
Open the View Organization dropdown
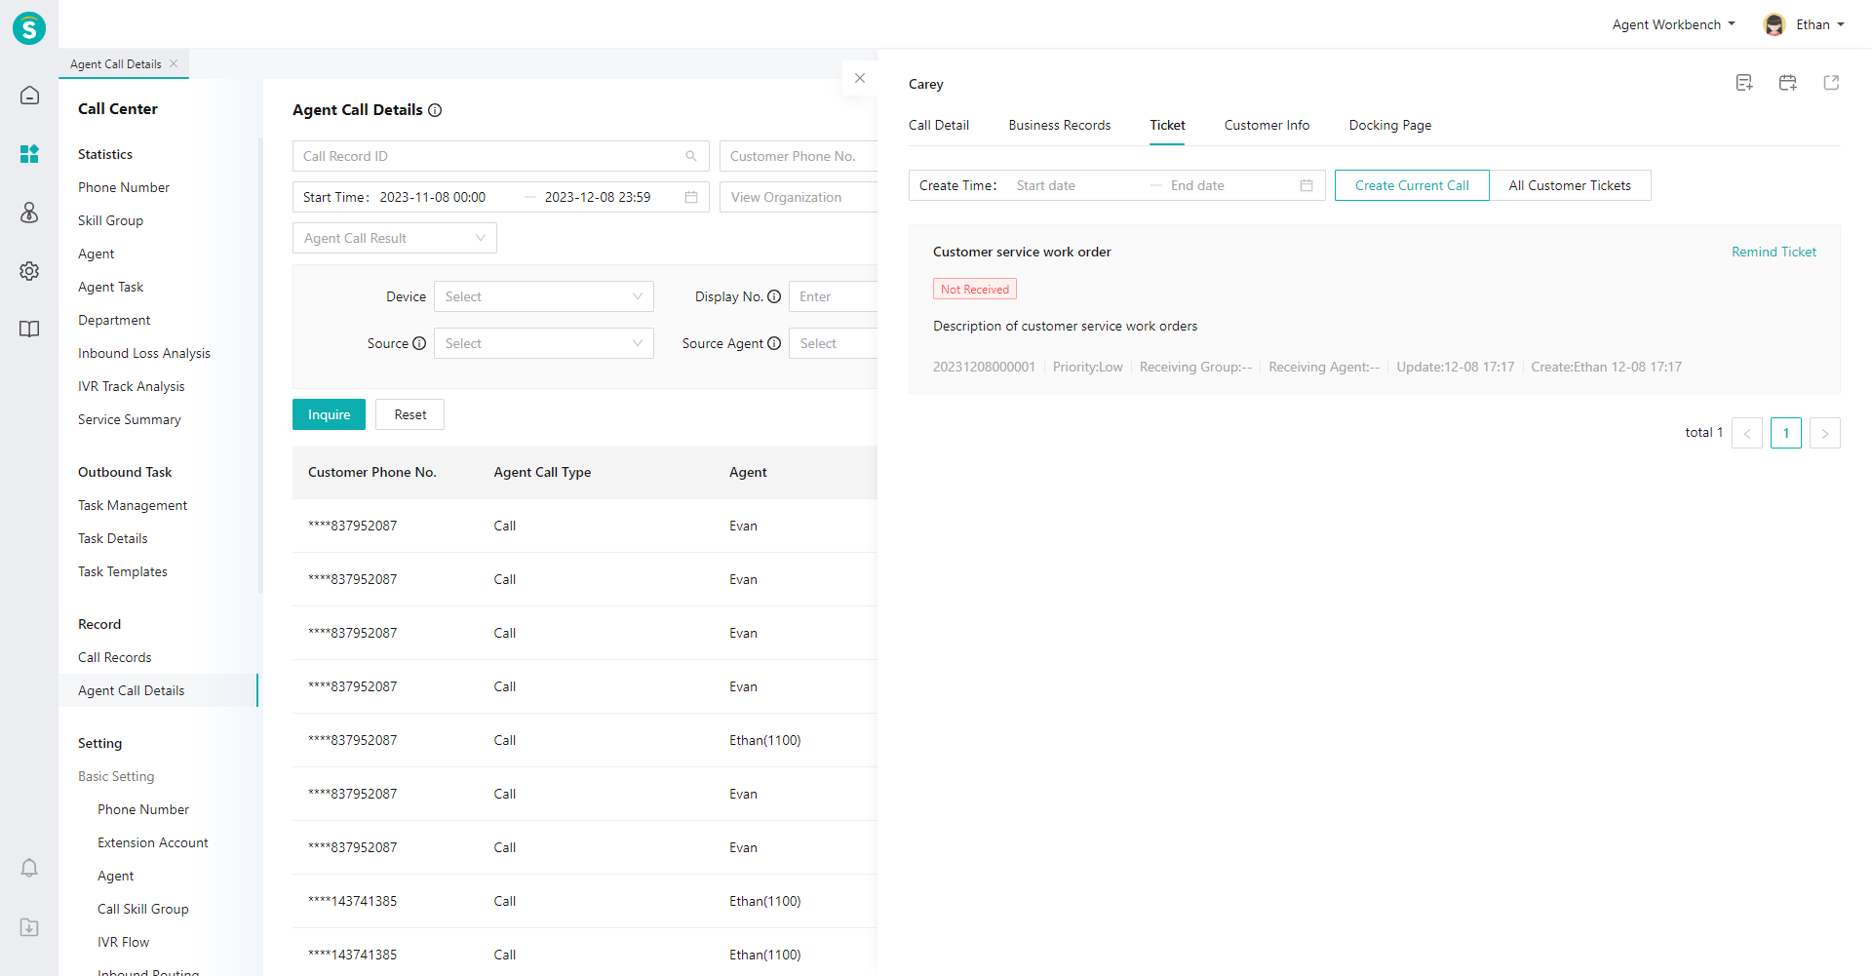coord(799,197)
